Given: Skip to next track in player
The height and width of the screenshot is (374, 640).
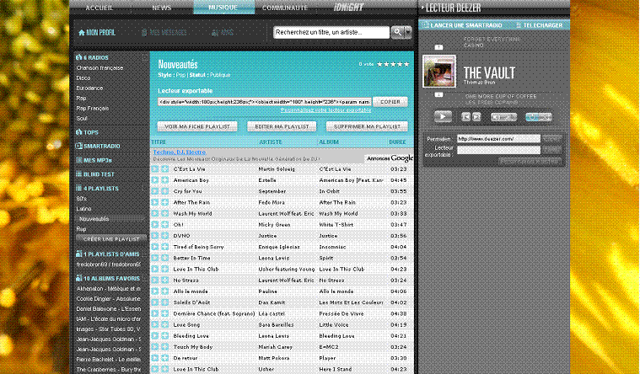Looking at the screenshot, I should [476, 117].
